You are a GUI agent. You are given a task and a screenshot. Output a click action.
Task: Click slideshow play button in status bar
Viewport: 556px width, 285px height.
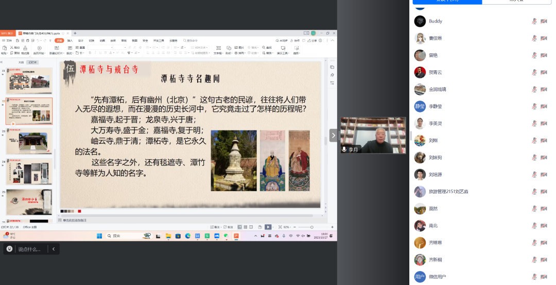click(268, 227)
